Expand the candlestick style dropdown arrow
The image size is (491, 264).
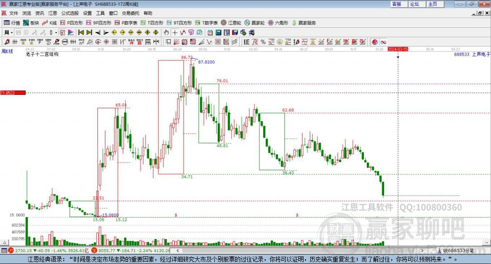[56, 33]
